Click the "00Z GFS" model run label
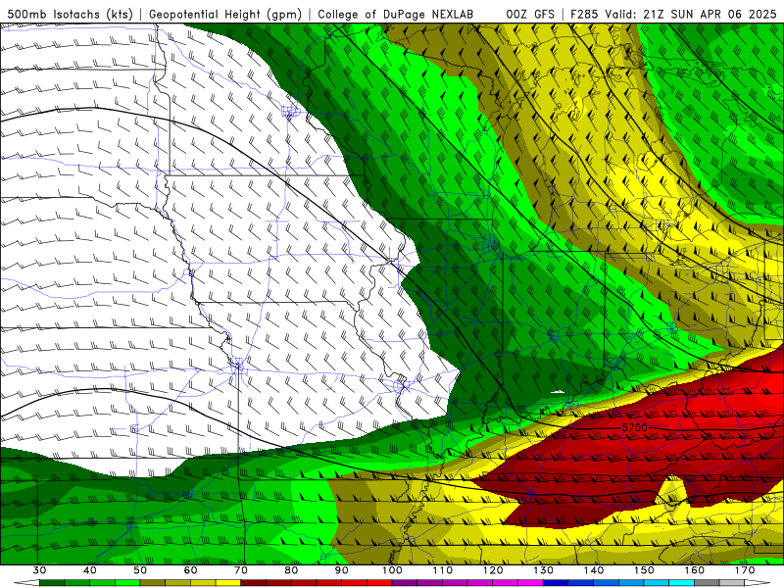 point(530,14)
